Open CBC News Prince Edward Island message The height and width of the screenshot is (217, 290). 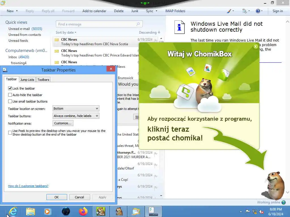(x=96, y=53)
